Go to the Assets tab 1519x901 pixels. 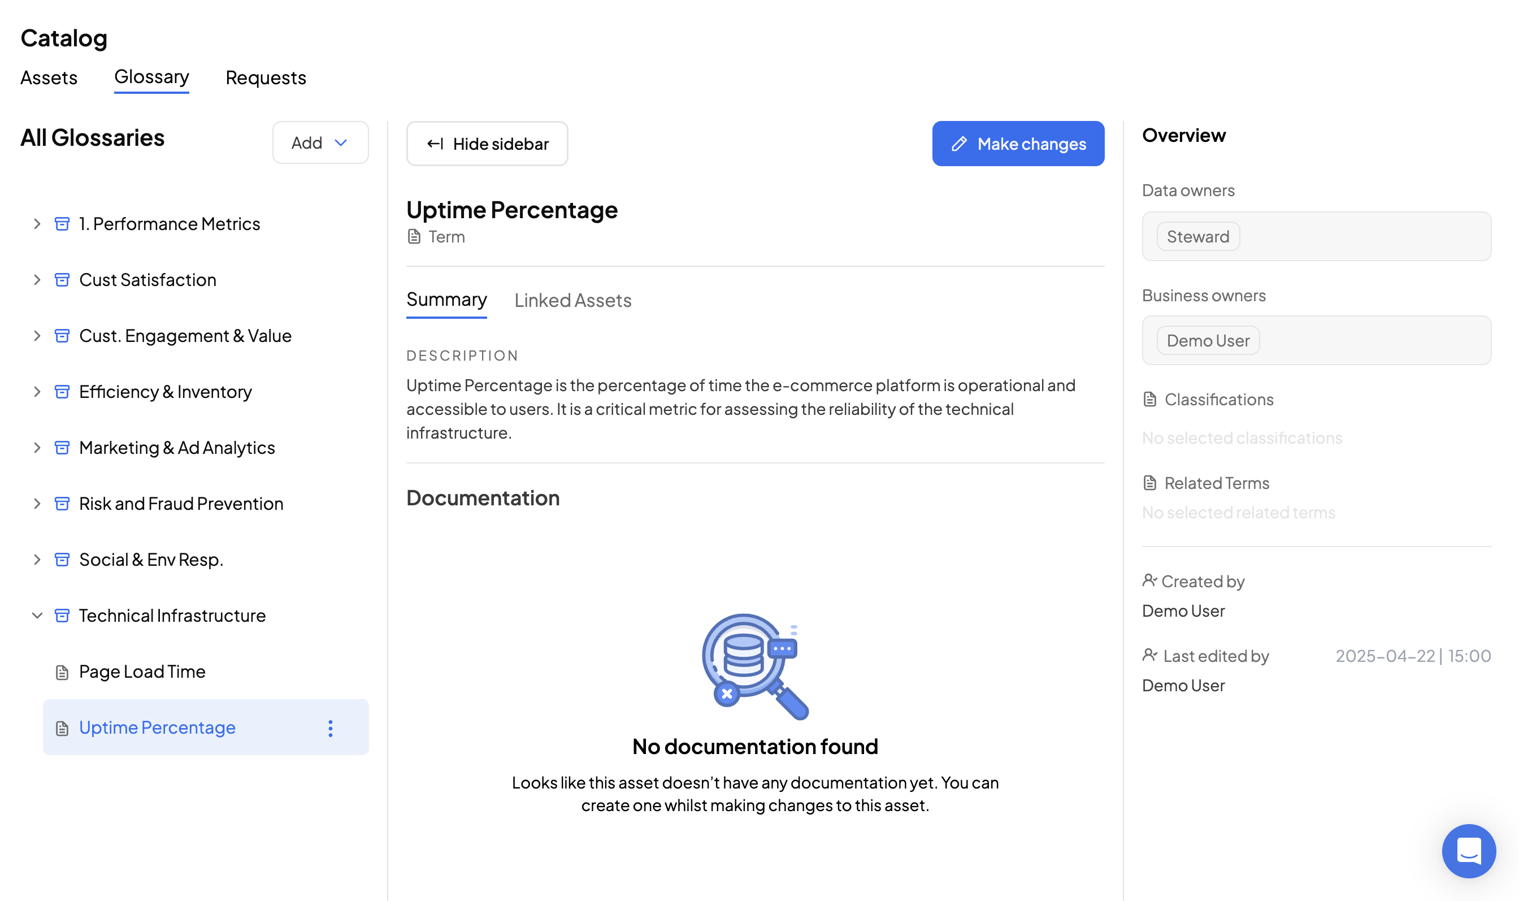(x=49, y=77)
